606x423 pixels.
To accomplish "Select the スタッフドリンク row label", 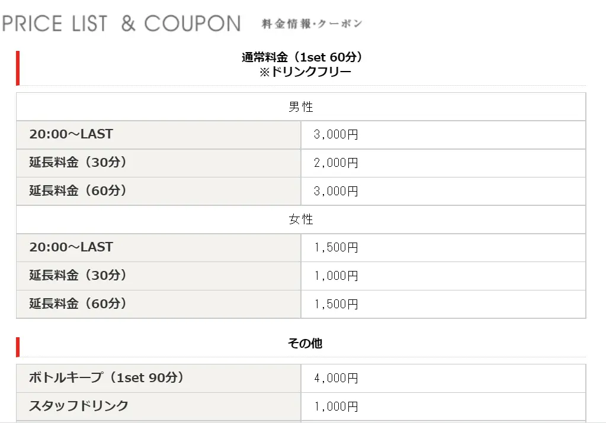I will (x=78, y=406).
